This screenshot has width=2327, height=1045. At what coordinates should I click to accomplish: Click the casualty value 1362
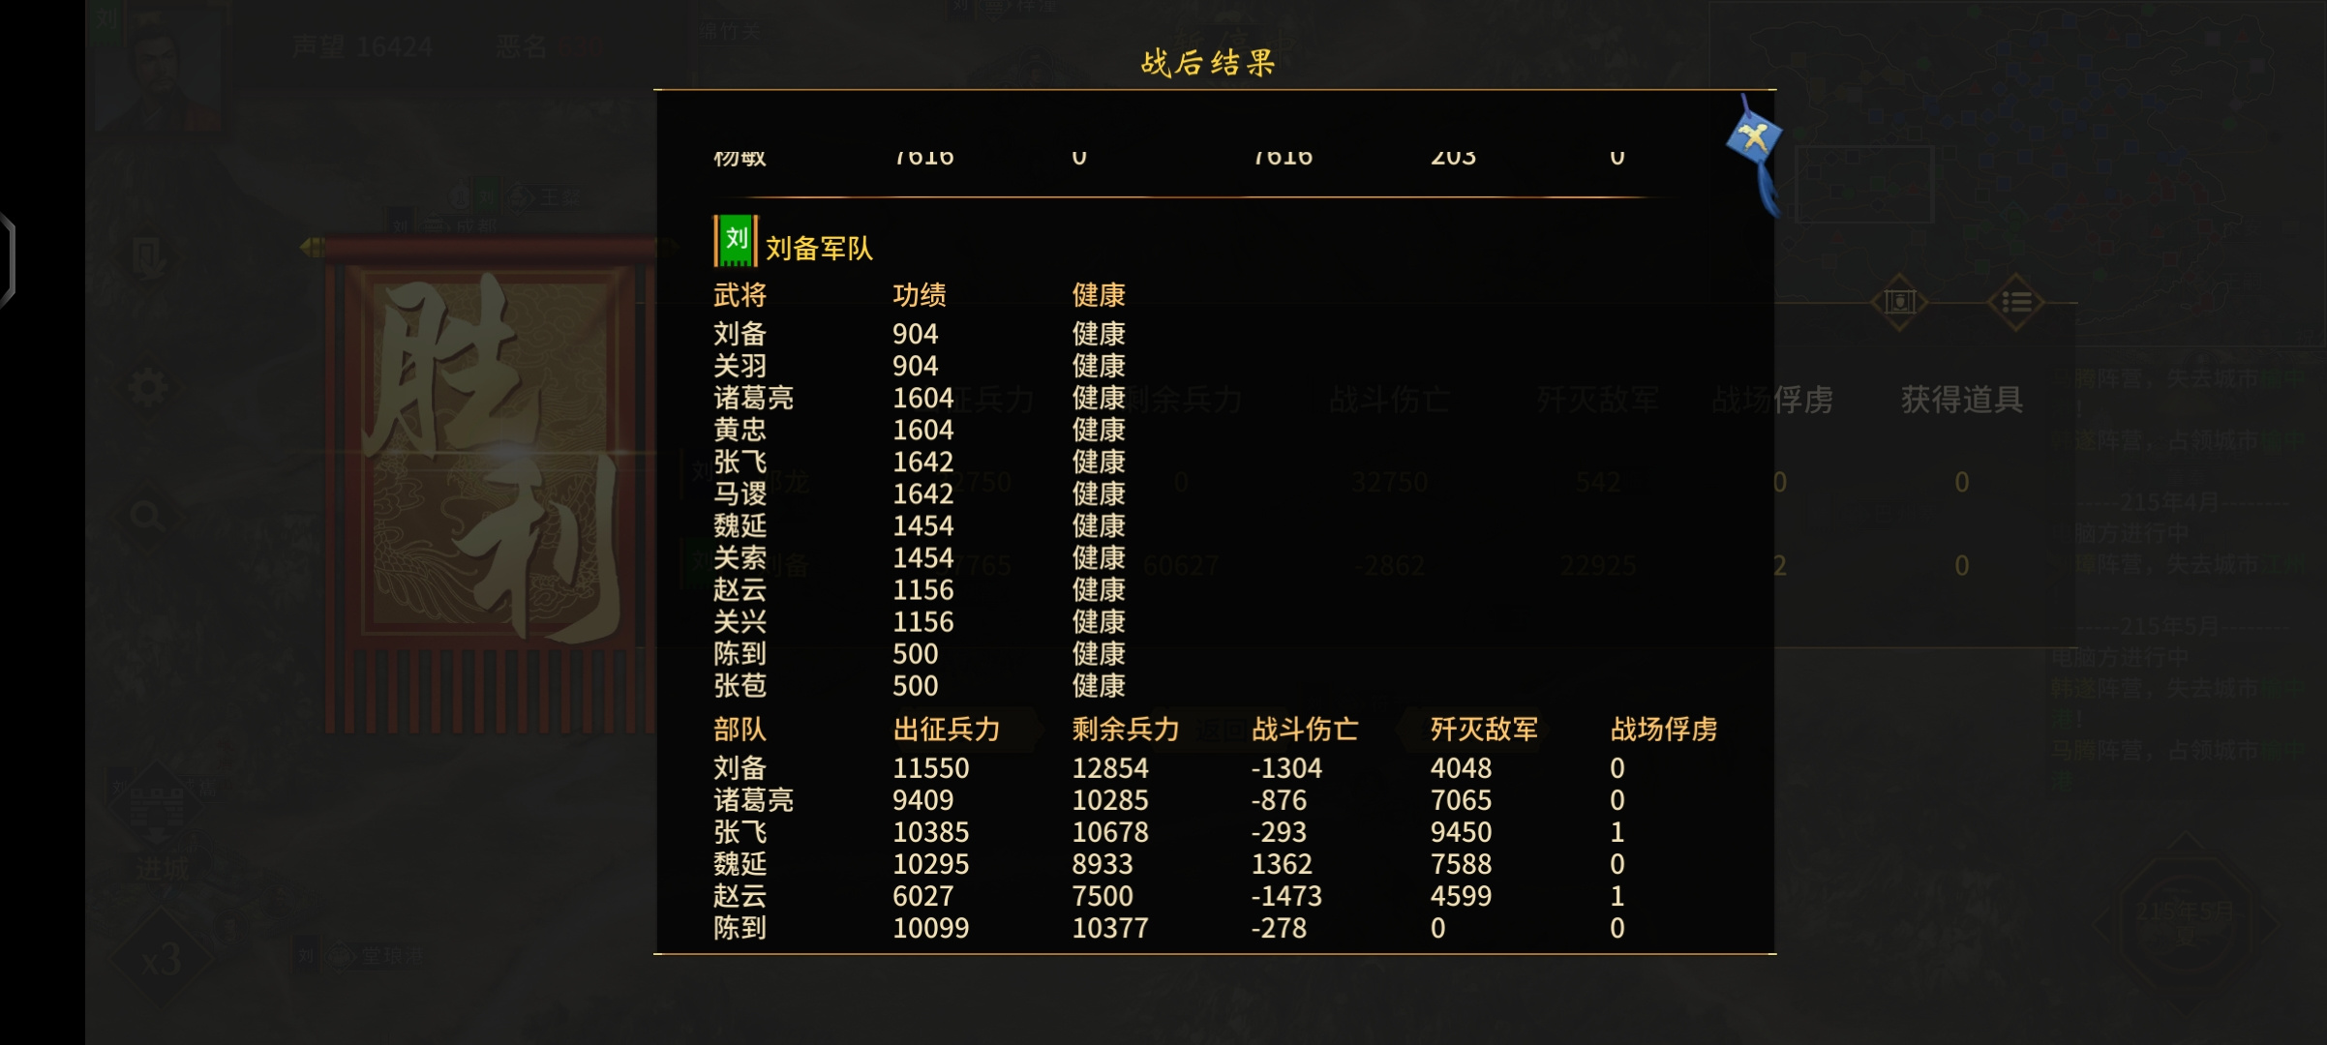[x=1283, y=864]
